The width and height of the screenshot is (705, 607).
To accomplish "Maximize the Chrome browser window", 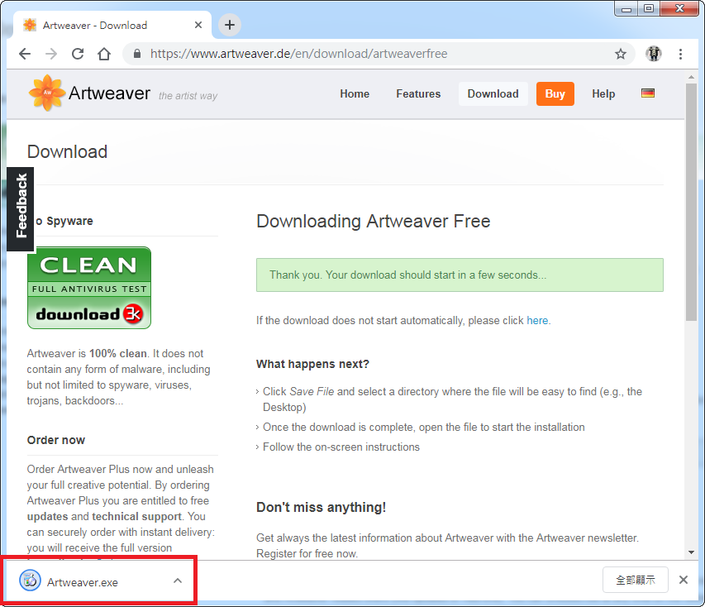I will click(648, 8).
